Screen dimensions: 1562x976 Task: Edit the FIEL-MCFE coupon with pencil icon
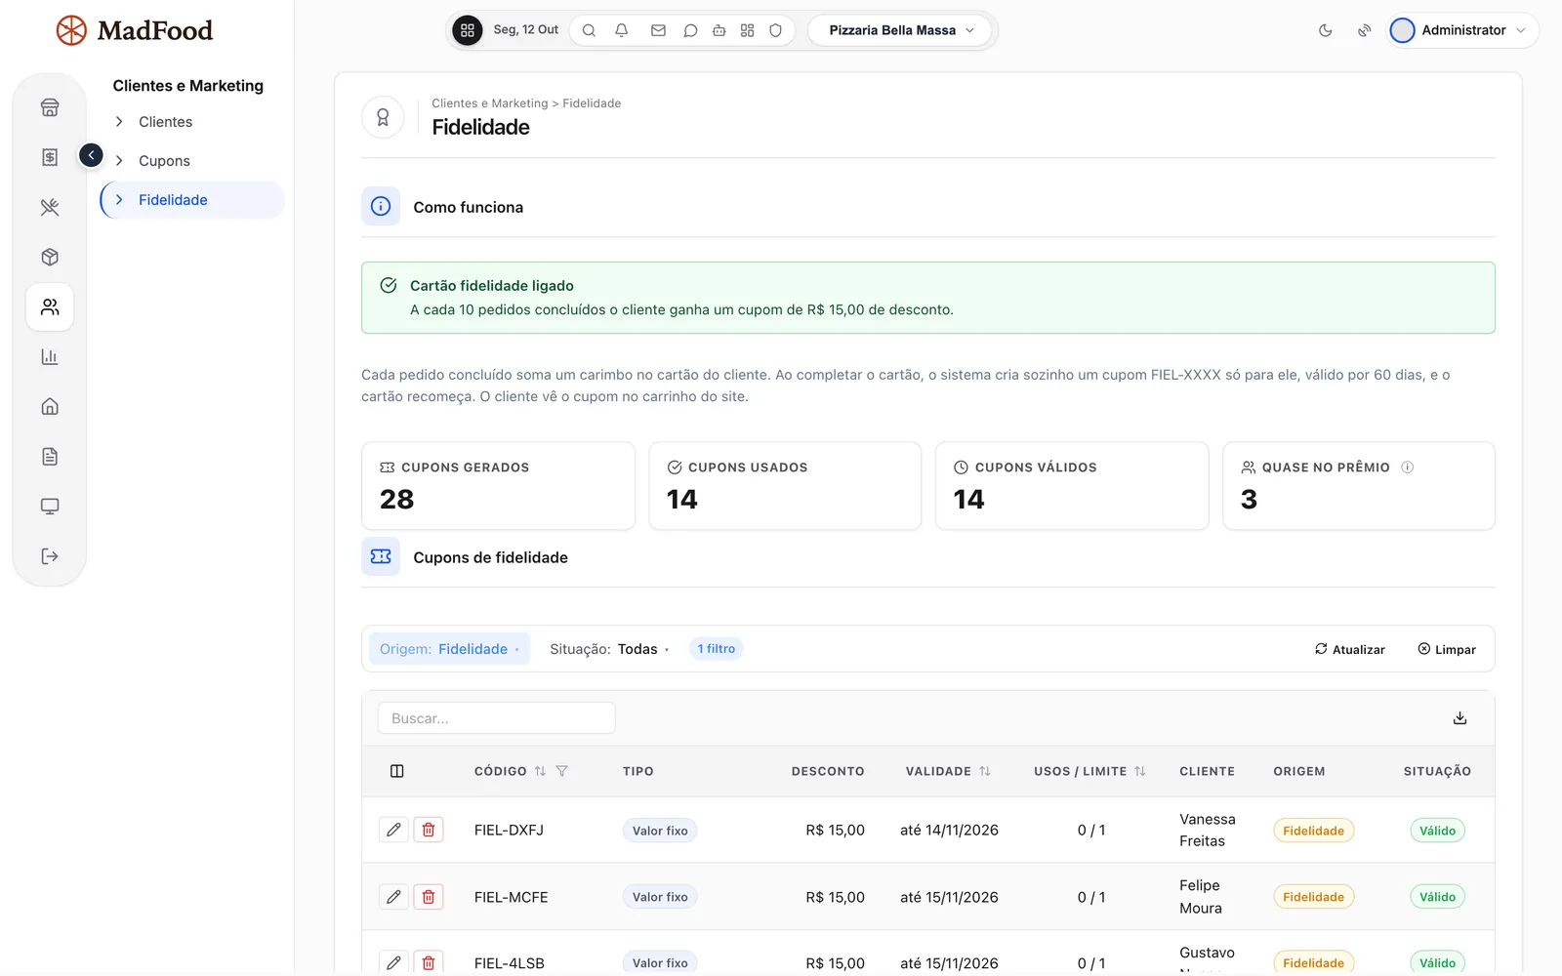[393, 897]
